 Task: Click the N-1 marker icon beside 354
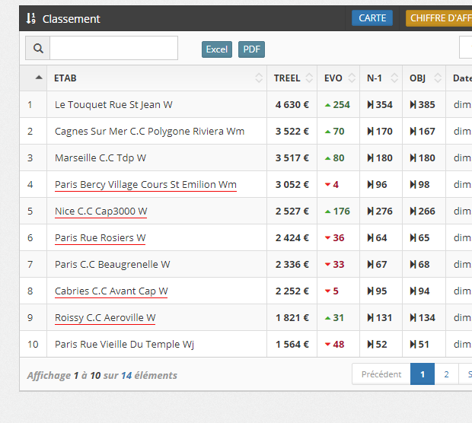(371, 105)
